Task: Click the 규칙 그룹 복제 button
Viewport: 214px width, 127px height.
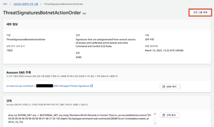Action: (x=200, y=13)
